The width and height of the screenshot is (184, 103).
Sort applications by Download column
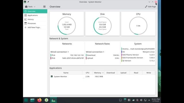click(111, 73)
